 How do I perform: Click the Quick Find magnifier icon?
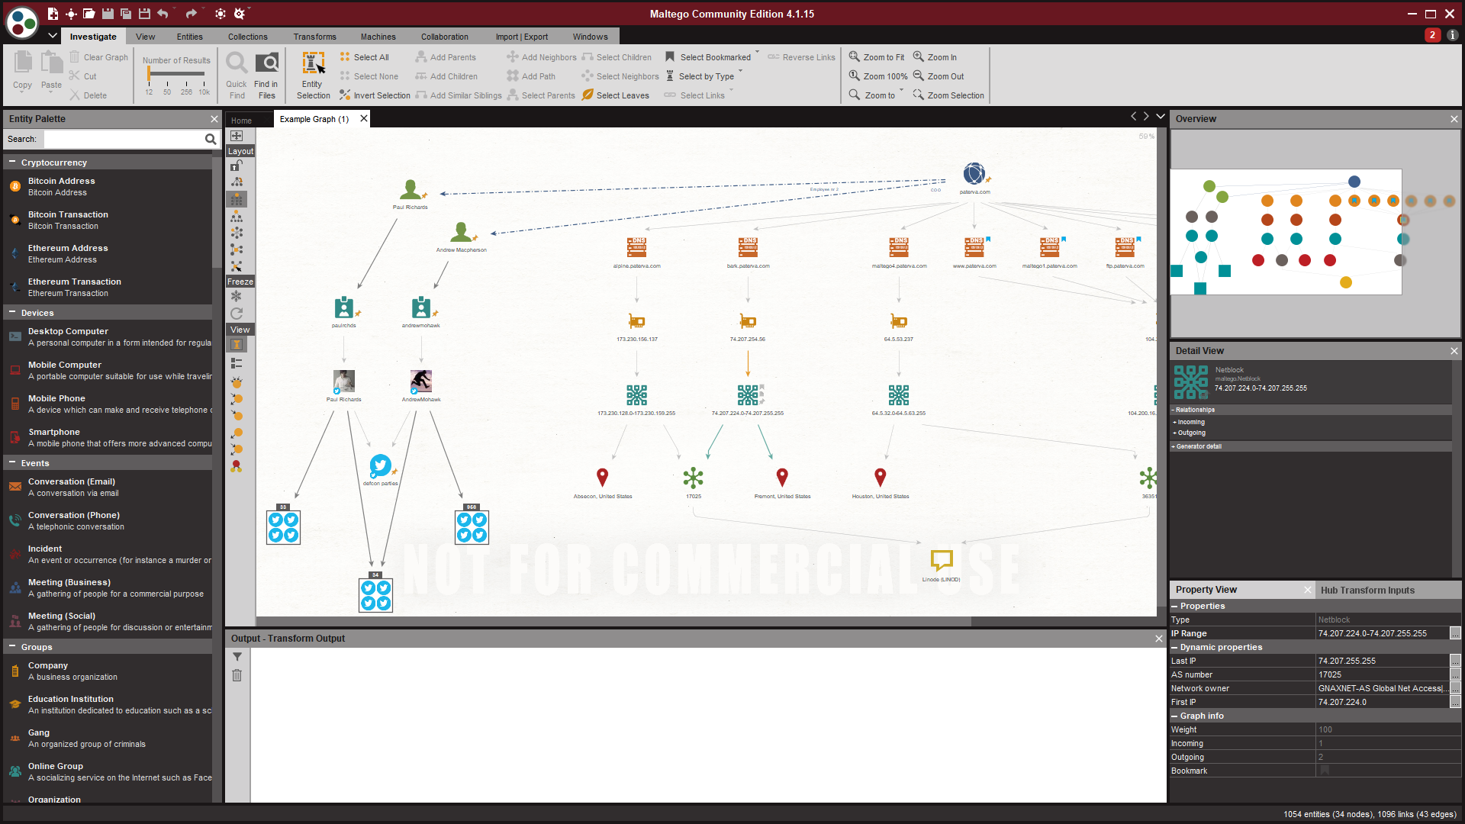tap(237, 63)
